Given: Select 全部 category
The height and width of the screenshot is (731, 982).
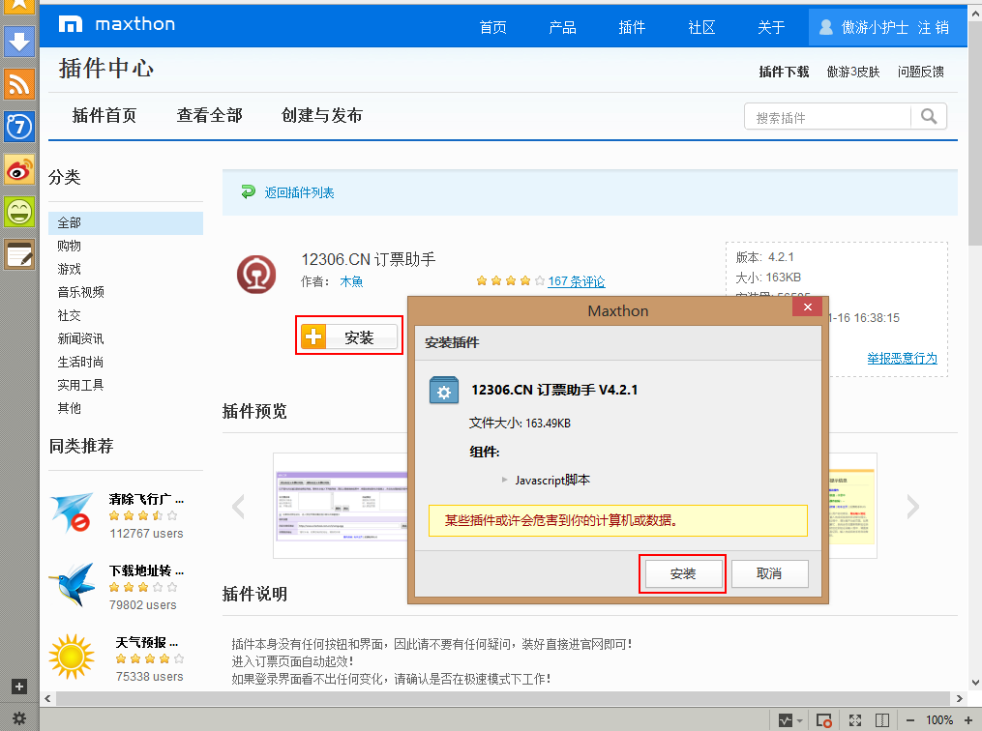Looking at the screenshot, I should pyautogui.click(x=126, y=222).
